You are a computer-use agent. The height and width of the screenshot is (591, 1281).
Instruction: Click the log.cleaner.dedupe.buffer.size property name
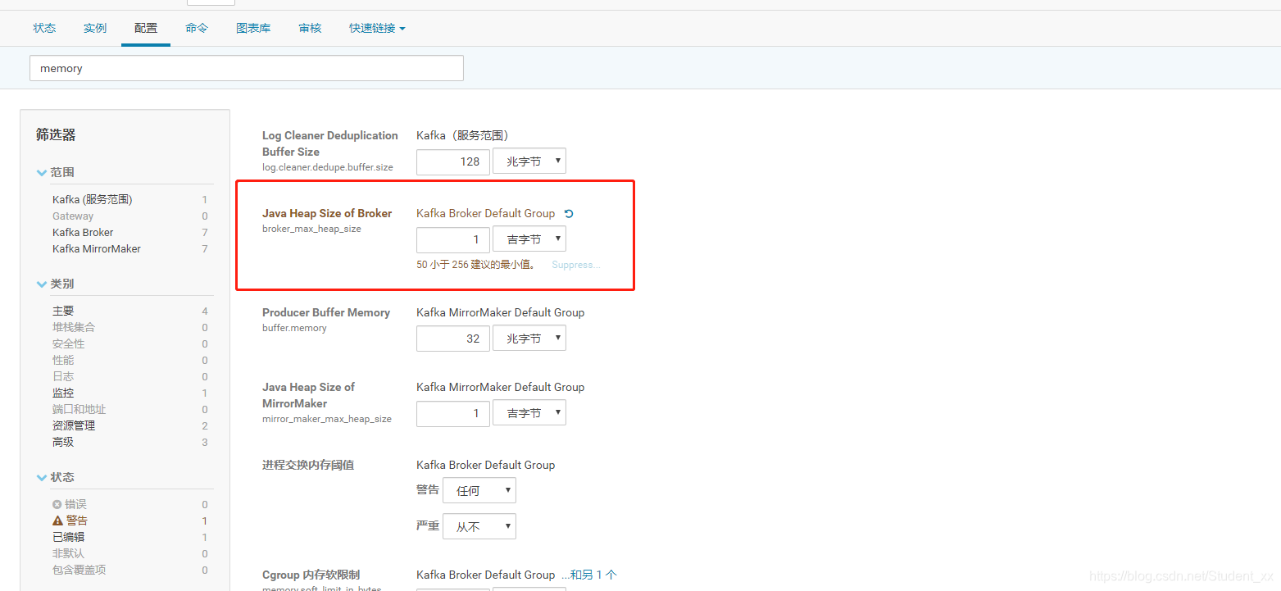(x=328, y=167)
